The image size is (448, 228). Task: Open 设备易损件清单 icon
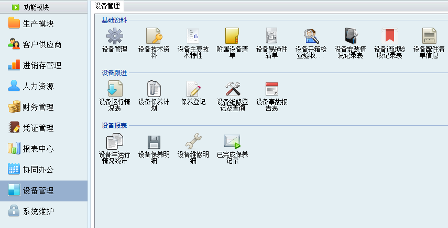[x=271, y=36]
